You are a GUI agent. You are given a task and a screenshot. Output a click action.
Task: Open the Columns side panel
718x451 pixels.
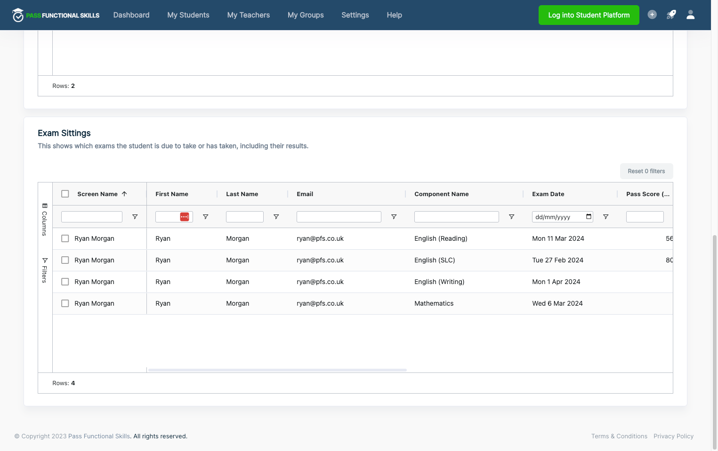pos(45,219)
